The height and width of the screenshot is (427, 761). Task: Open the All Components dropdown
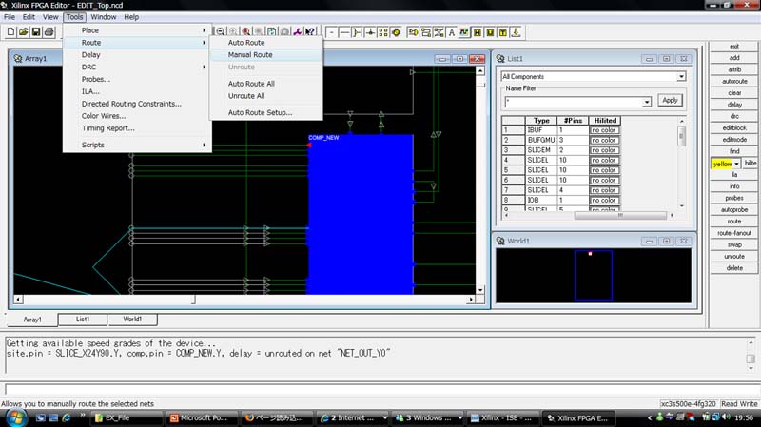(x=681, y=77)
